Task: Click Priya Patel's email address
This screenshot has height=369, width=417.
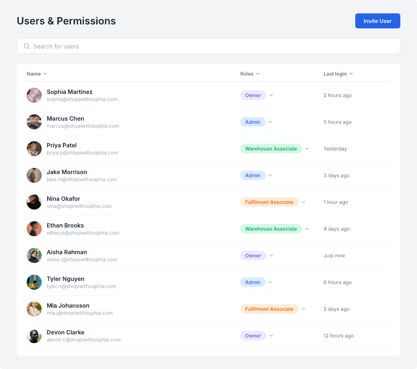Action: [x=82, y=153]
